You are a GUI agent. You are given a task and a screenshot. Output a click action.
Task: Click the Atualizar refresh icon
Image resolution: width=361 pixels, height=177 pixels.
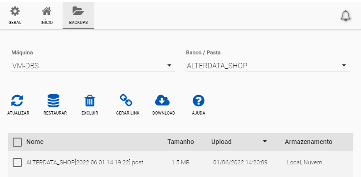click(17, 101)
